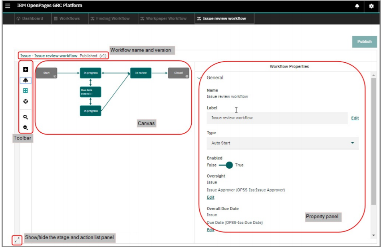The image size is (383, 247).
Task: Click the add stage plus icon
Action: tap(26, 70)
